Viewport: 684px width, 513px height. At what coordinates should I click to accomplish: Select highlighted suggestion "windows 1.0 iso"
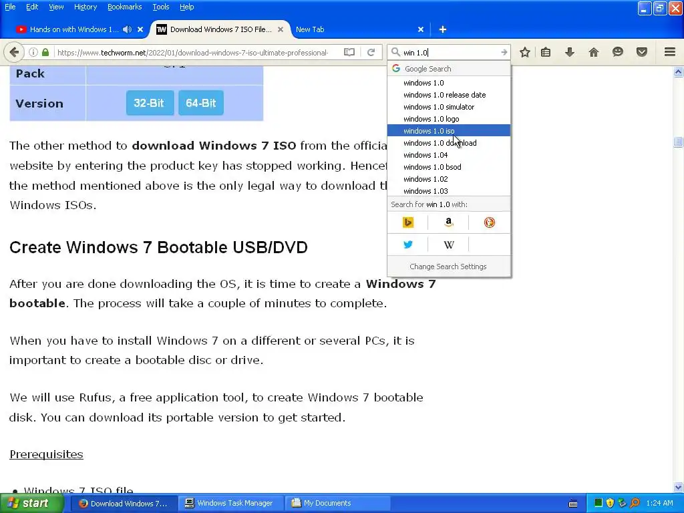[449, 131]
